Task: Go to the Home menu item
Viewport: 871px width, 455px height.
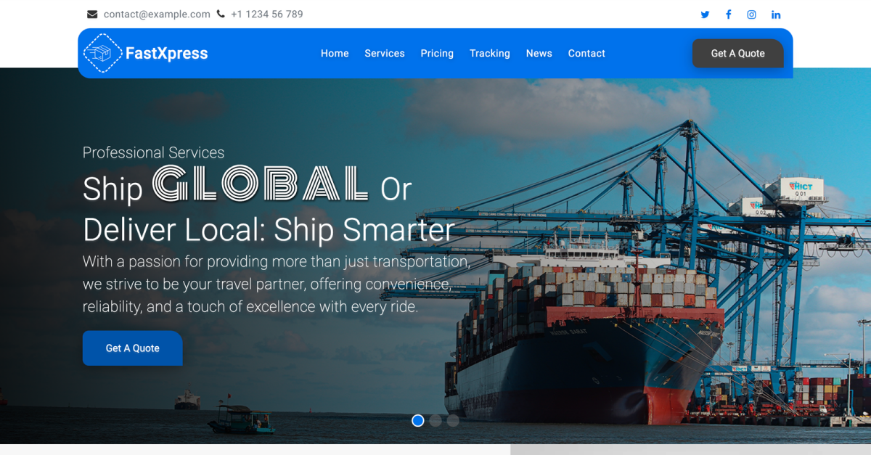Action: click(x=335, y=53)
